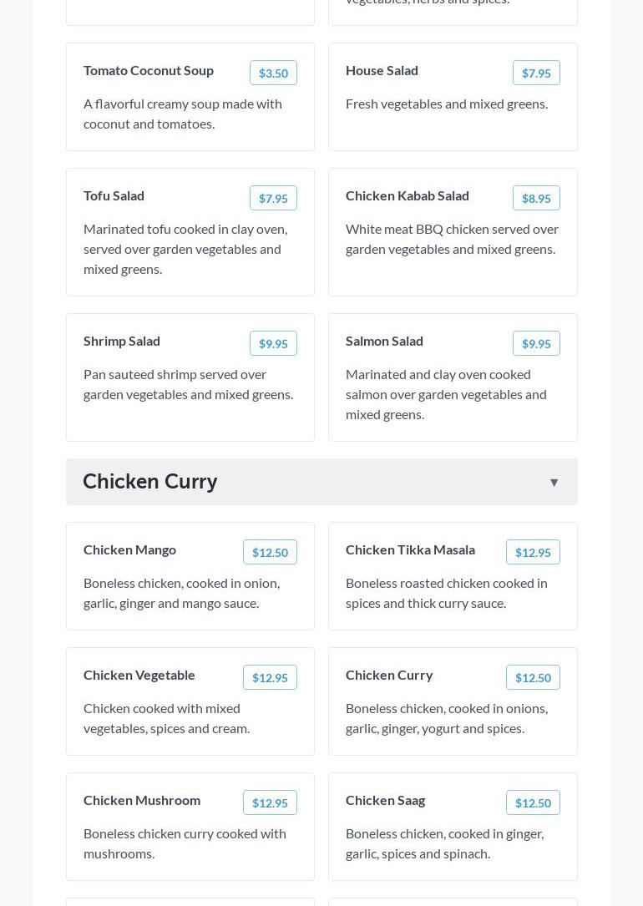
Task: Select the Chicken Saag menu card description
Action: pos(444,843)
